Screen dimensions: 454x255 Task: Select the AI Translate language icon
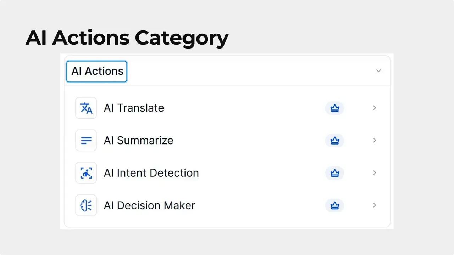[x=86, y=108]
